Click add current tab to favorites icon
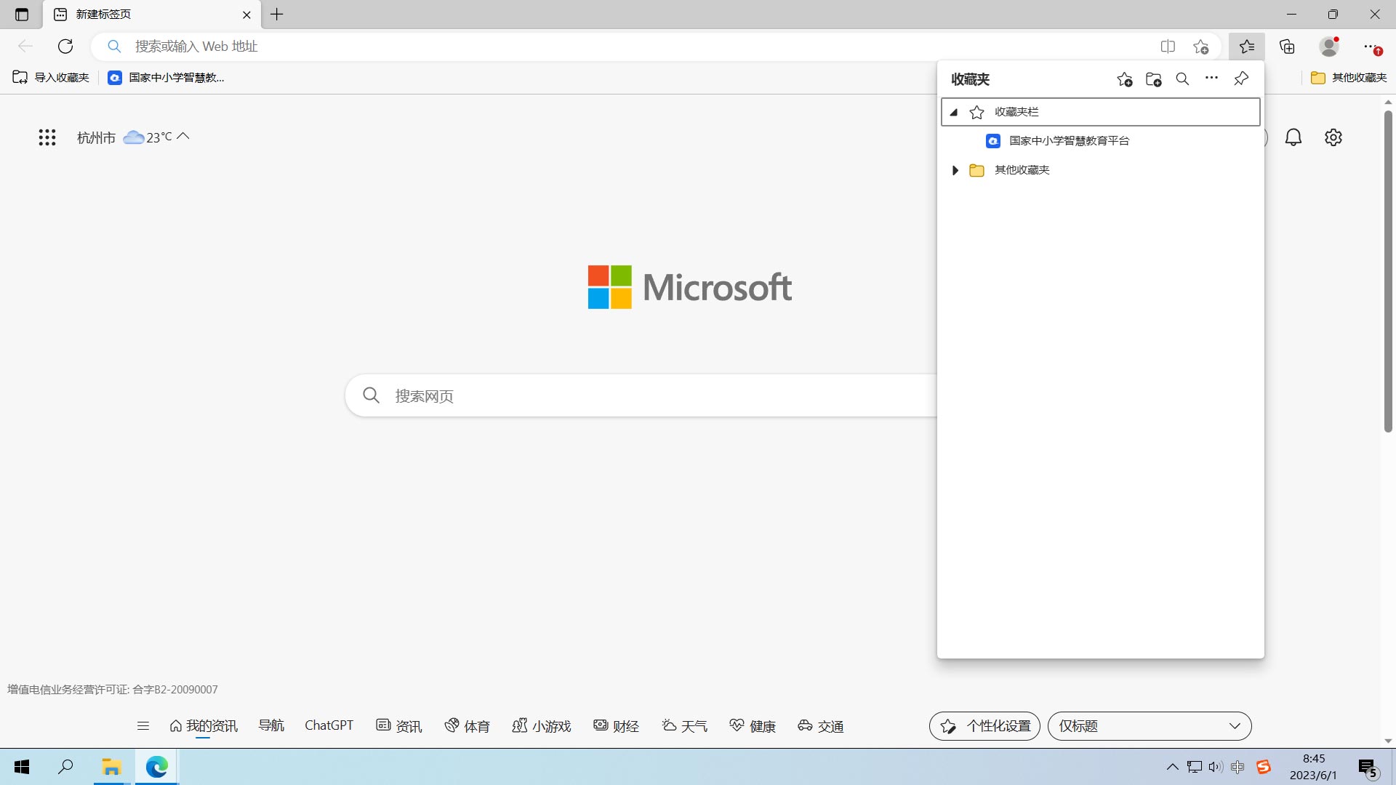The width and height of the screenshot is (1396, 785). [1125, 79]
